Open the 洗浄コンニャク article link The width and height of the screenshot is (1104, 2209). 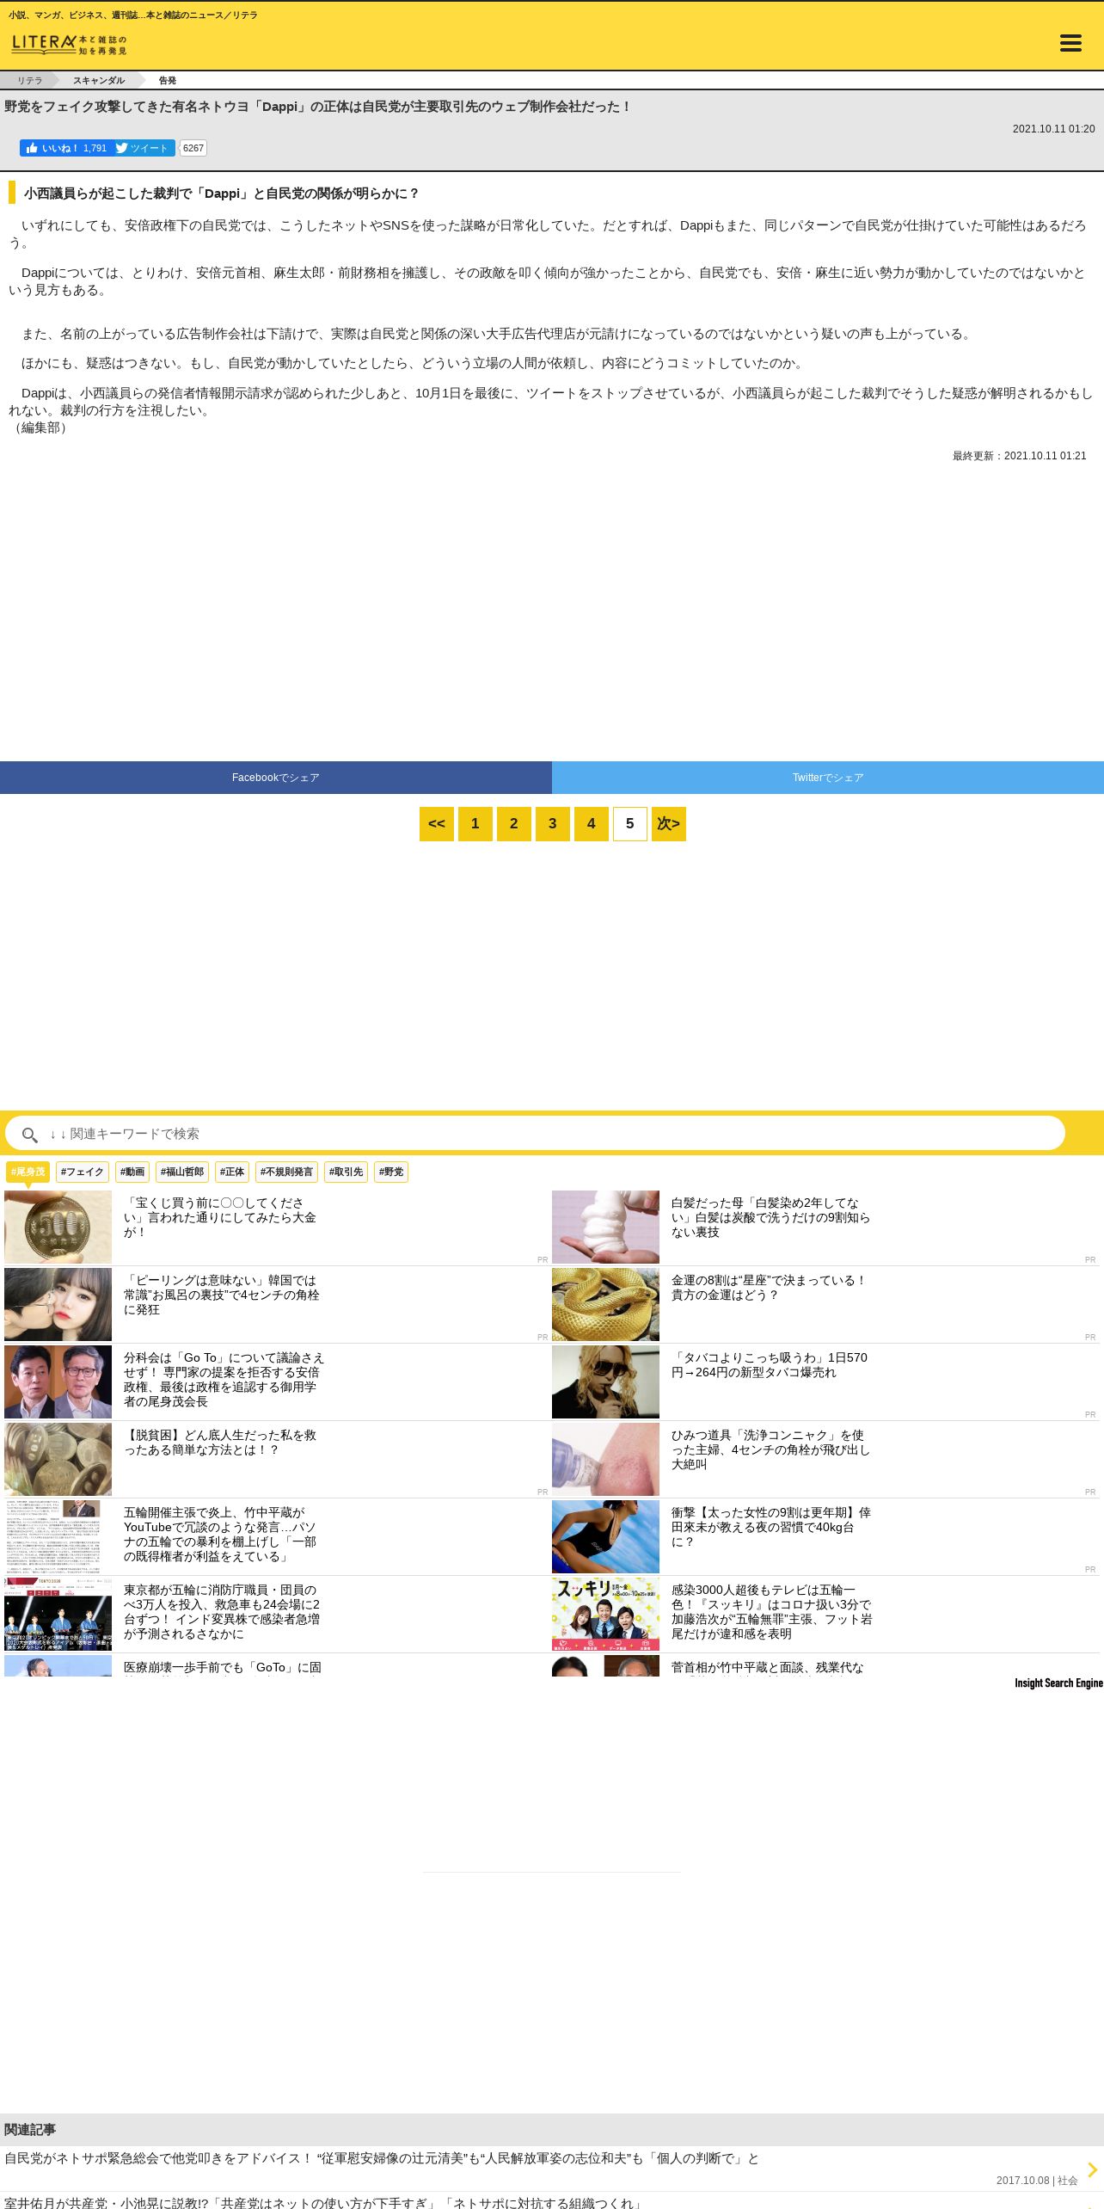(x=770, y=1449)
